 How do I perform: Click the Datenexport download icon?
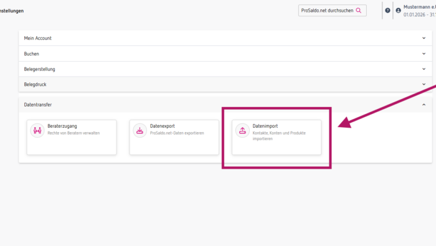coord(140,130)
